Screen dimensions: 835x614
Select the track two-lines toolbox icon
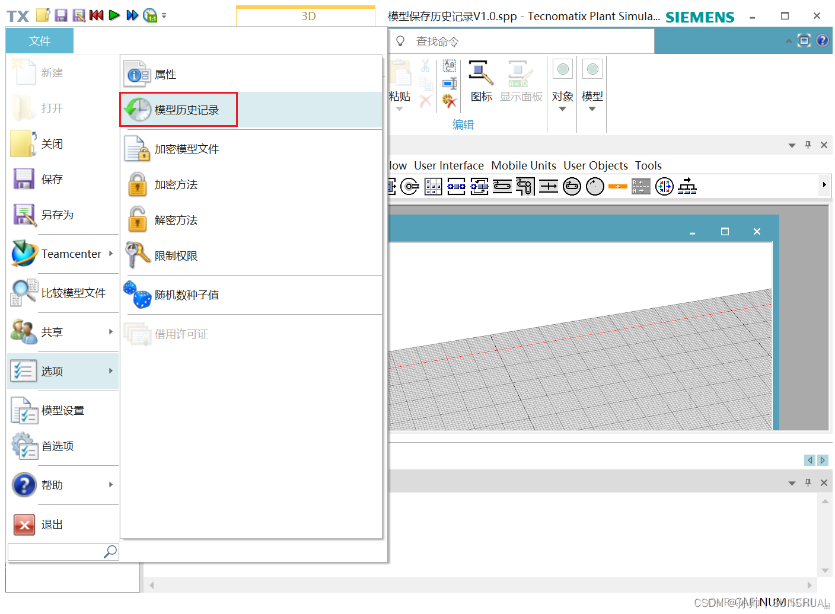point(549,187)
